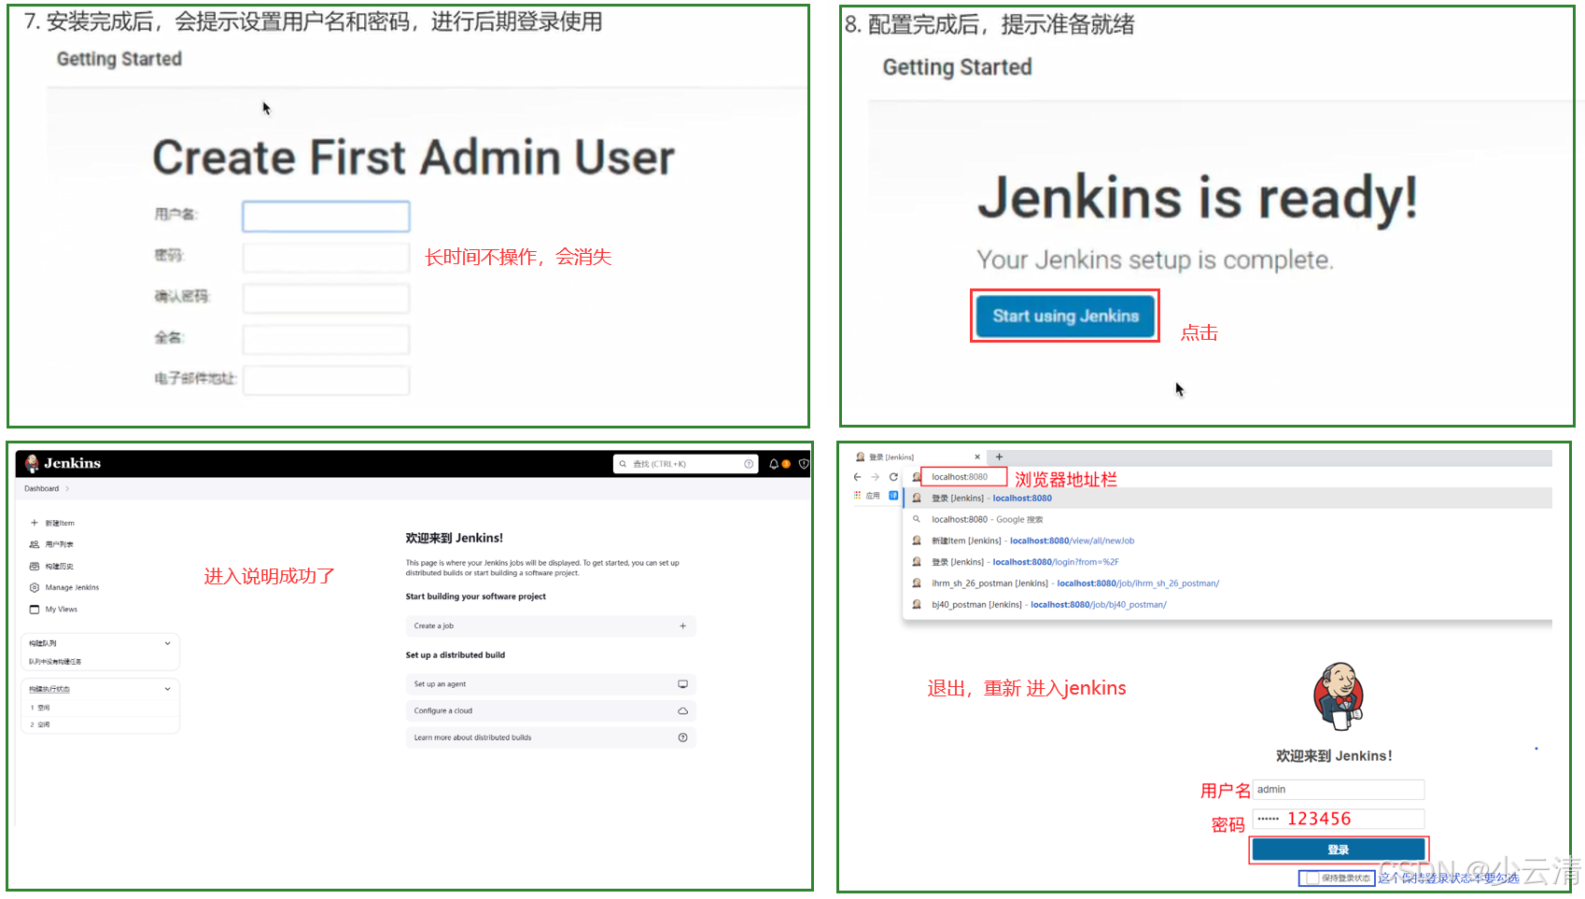
Task: Select the bj40_postman suggestion
Action: tap(1227, 605)
